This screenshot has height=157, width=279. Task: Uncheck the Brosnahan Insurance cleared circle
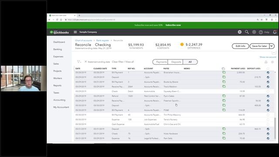(268, 73)
